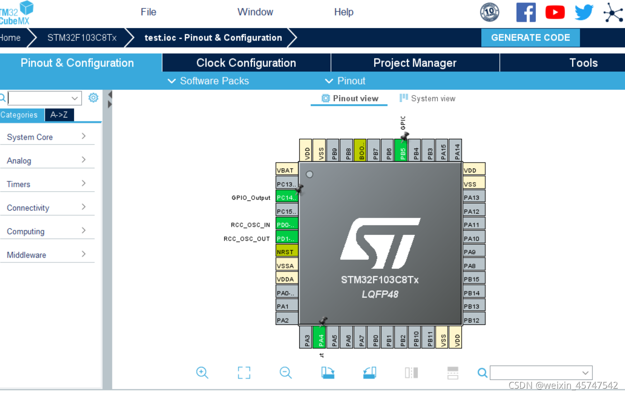Expand the Connectivity category
Screen dimensions: 625x395
coord(47,208)
